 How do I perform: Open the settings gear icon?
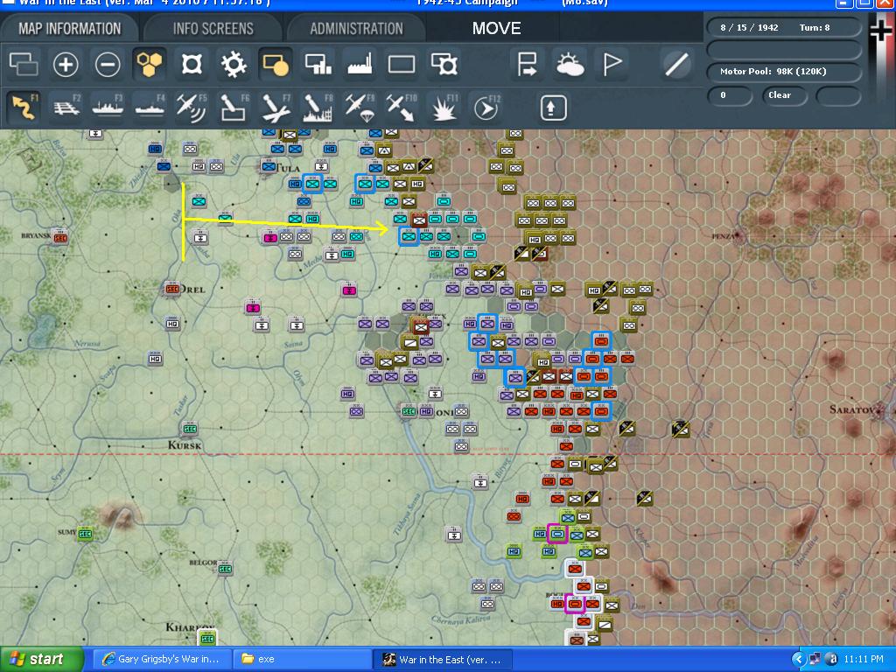click(234, 65)
